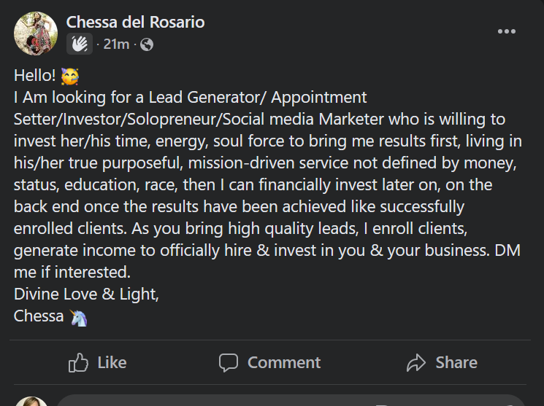Click the commenter avatar beside comment box
The height and width of the screenshot is (406, 544).
click(31, 401)
